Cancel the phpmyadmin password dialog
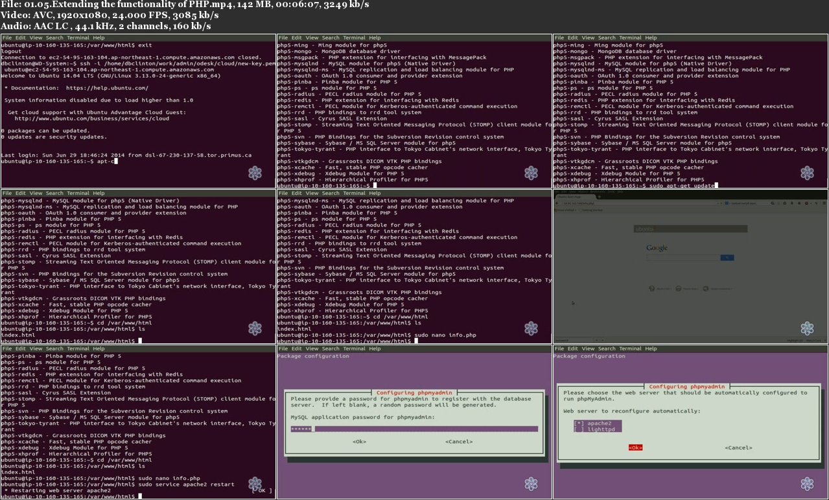Screen dimensions: 829x500 coord(459,442)
